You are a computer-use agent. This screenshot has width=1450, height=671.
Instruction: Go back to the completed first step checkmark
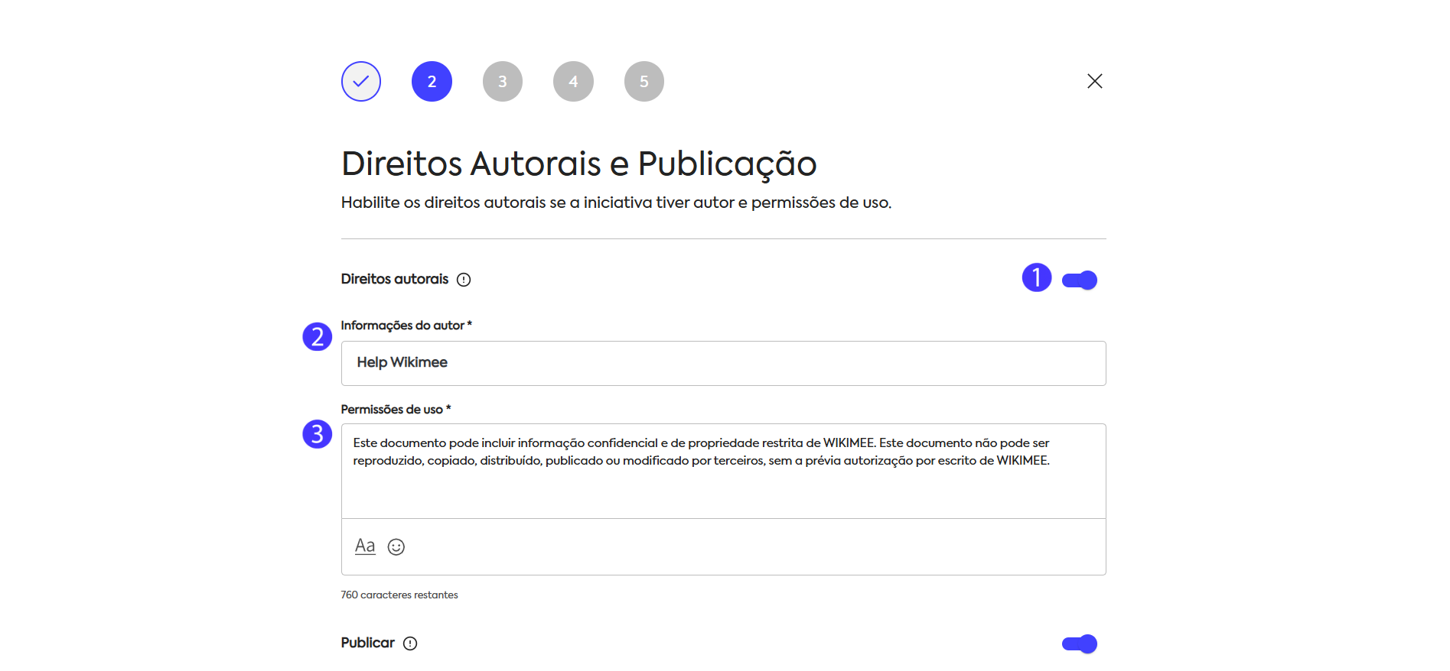pos(361,81)
